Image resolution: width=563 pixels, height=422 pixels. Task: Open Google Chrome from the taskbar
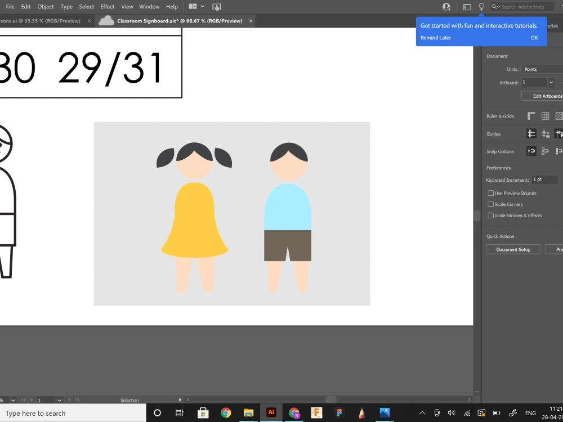coord(226,412)
